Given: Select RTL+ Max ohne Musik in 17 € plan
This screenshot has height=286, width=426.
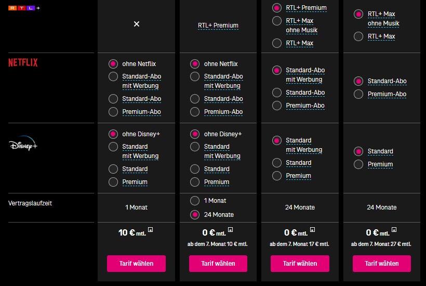Looking at the screenshot, I should click(277, 21).
